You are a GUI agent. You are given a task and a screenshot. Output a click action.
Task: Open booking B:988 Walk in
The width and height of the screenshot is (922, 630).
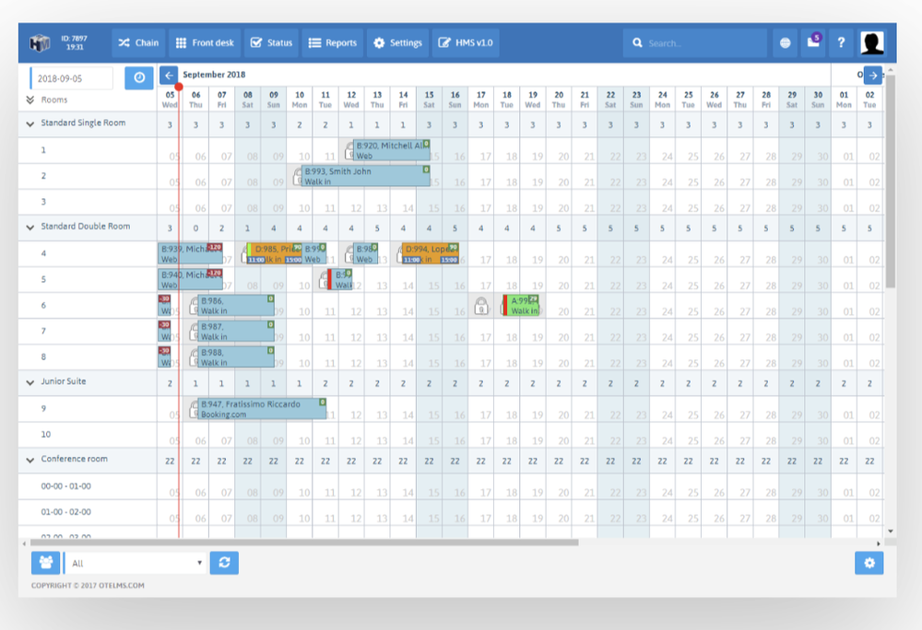pyautogui.click(x=236, y=357)
